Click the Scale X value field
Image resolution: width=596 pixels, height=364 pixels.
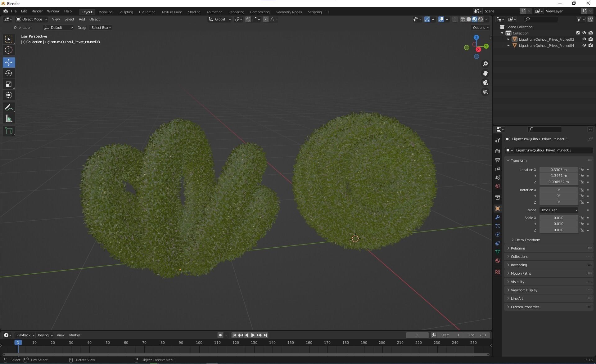pos(558,218)
